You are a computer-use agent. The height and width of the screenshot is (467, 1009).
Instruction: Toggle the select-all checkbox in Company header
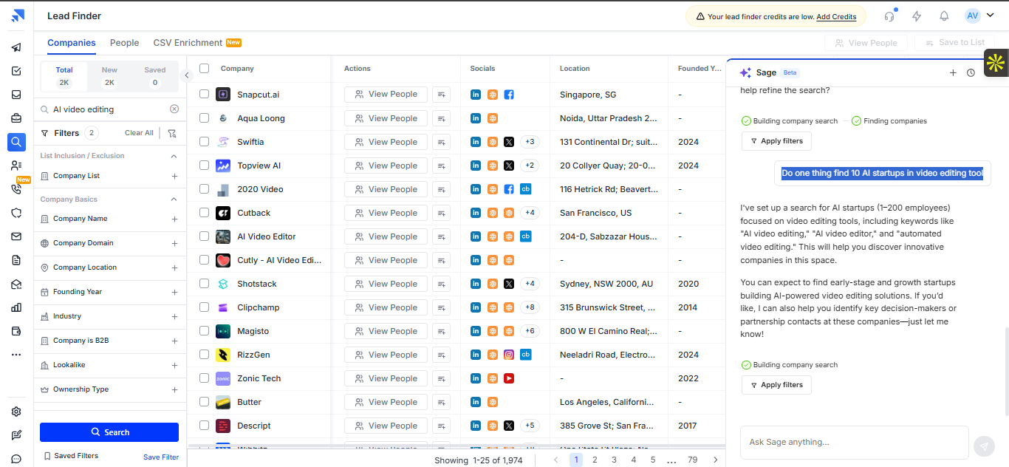pos(205,68)
